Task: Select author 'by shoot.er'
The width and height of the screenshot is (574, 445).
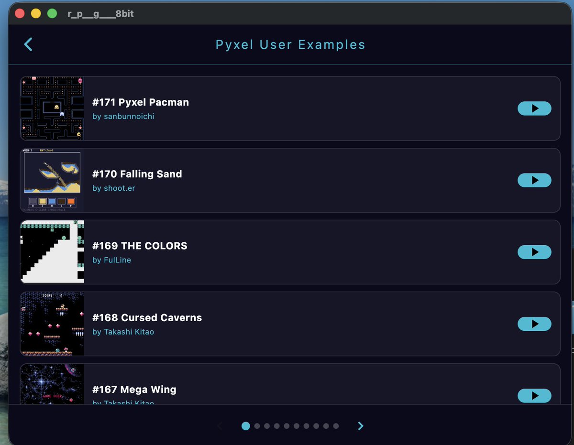Action: pos(114,188)
